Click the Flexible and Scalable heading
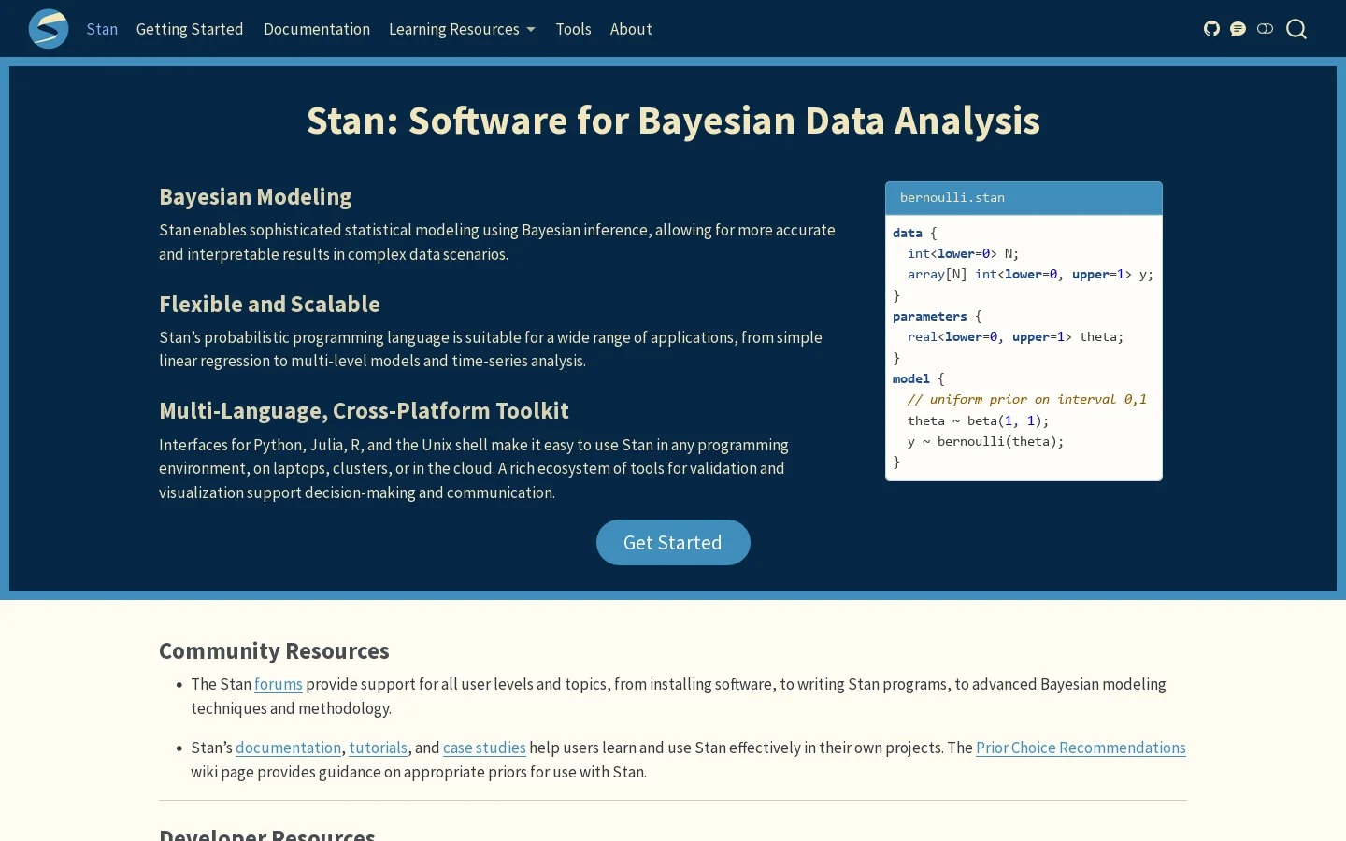Image resolution: width=1346 pixels, height=841 pixels. (x=269, y=305)
